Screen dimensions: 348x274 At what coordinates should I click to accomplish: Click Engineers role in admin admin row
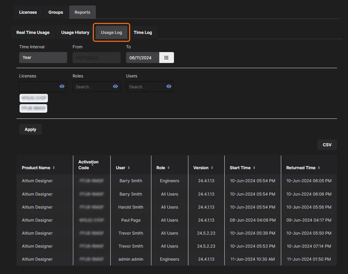169,259
